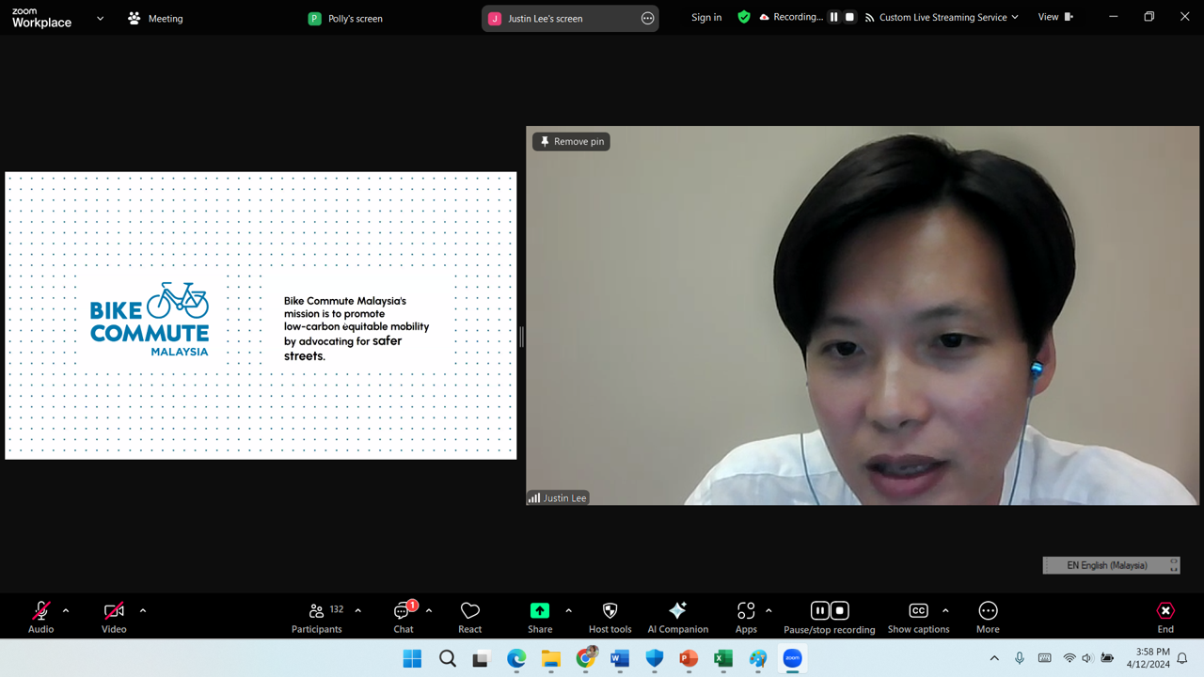Click the Sign in link
Screen dimensions: 1204x677
tap(706, 18)
